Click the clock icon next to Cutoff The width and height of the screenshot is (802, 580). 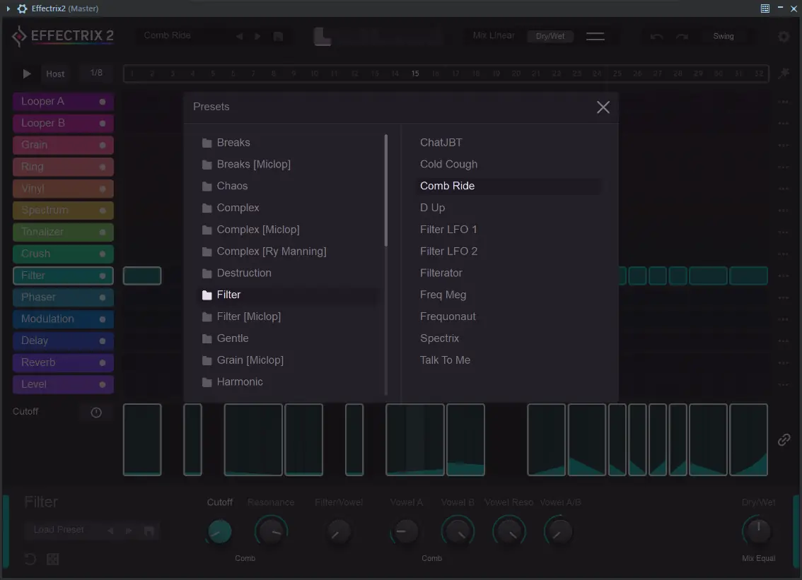(x=96, y=413)
